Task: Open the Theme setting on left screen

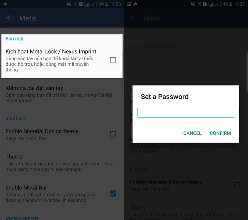Action: [x=62, y=163]
